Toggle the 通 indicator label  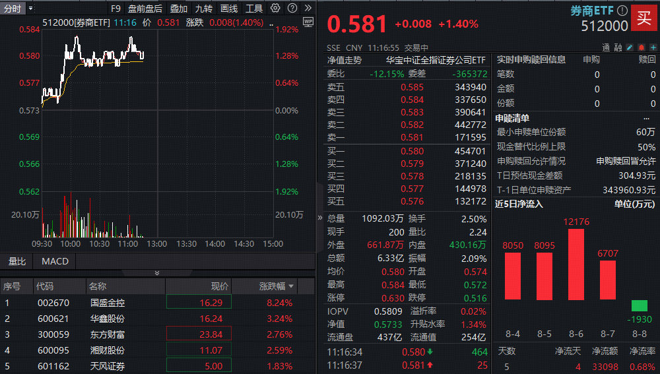click(x=606, y=47)
